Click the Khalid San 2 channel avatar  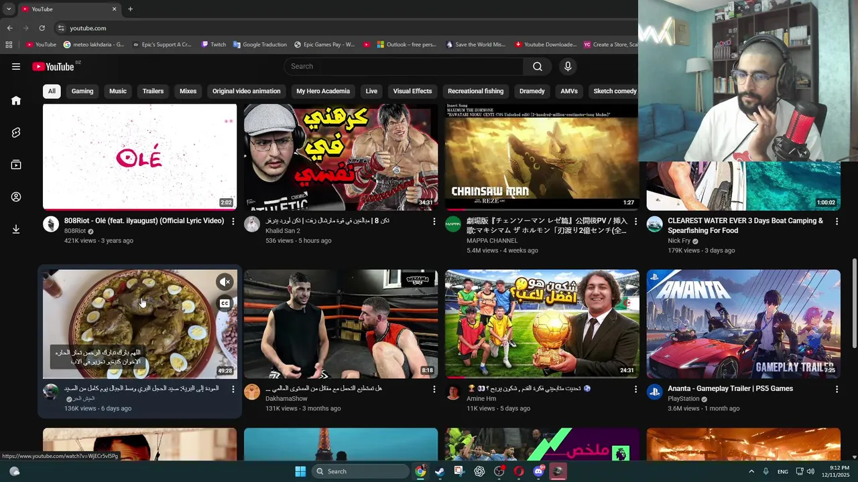pos(252,224)
